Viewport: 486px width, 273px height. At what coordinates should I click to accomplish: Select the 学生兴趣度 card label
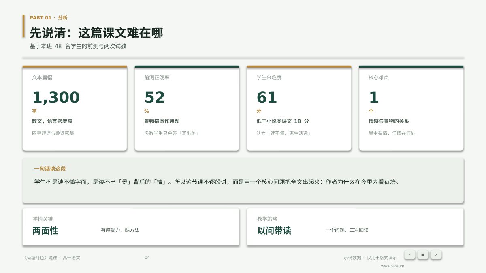tap(269, 77)
